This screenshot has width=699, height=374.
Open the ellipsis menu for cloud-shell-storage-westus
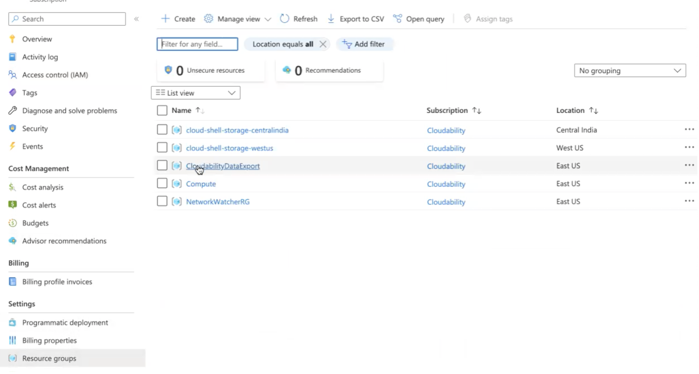tap(689, 147)
